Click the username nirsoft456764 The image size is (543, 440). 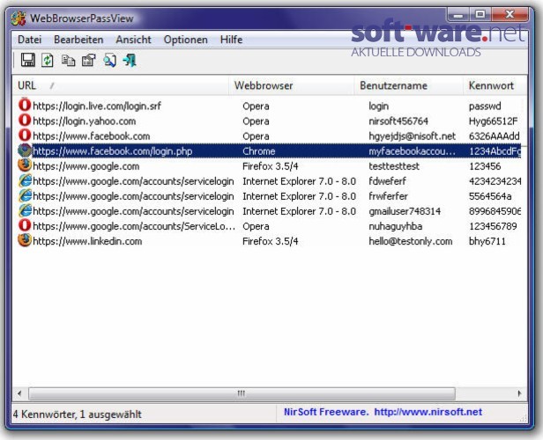click(x=398, y=121)
